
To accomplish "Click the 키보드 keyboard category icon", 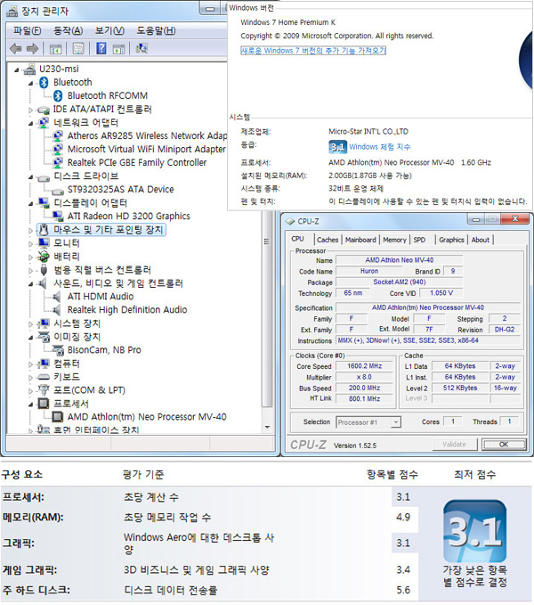I will (x=44, y=377).
